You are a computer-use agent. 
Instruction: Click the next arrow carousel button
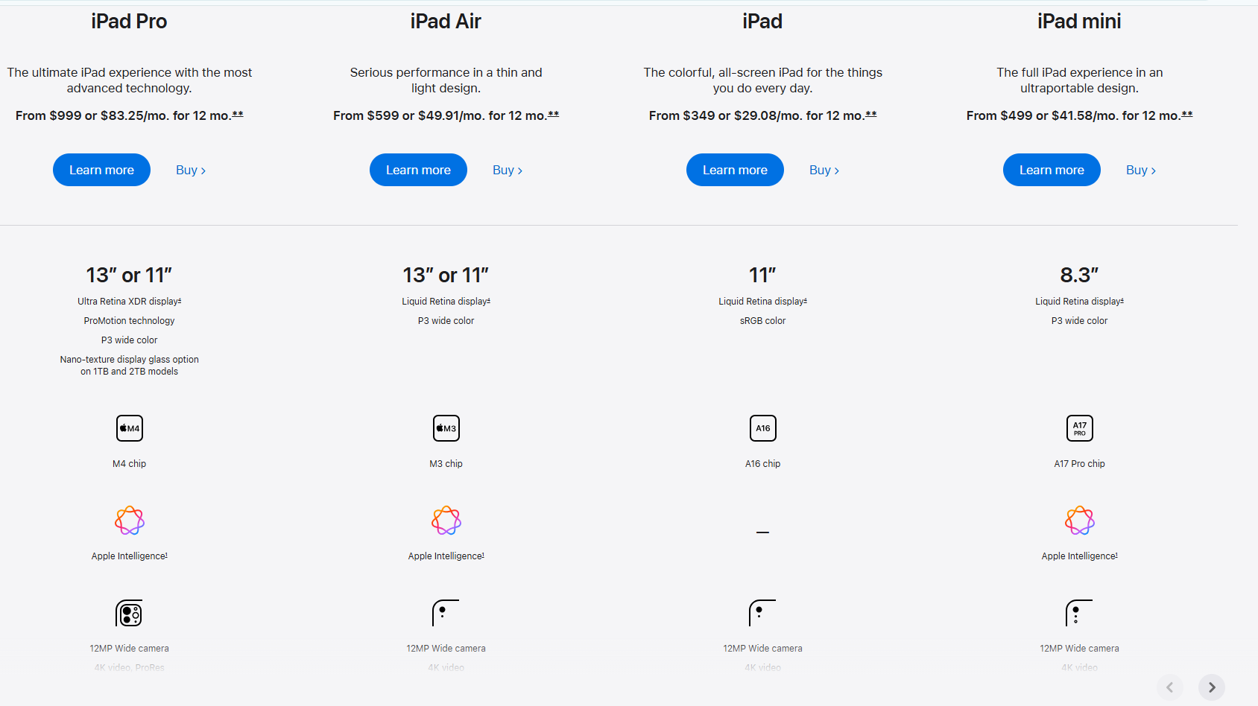click(x=1212, y=687)
